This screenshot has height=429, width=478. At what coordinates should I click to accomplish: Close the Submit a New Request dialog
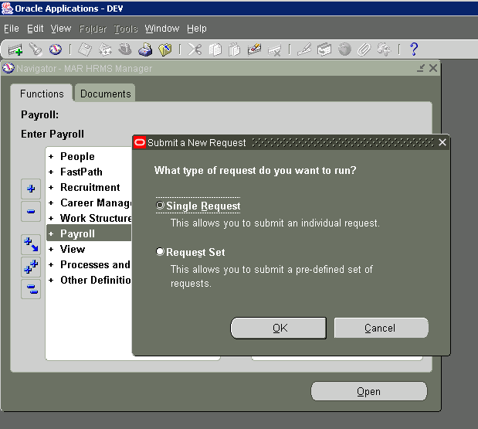click(442, 142)
